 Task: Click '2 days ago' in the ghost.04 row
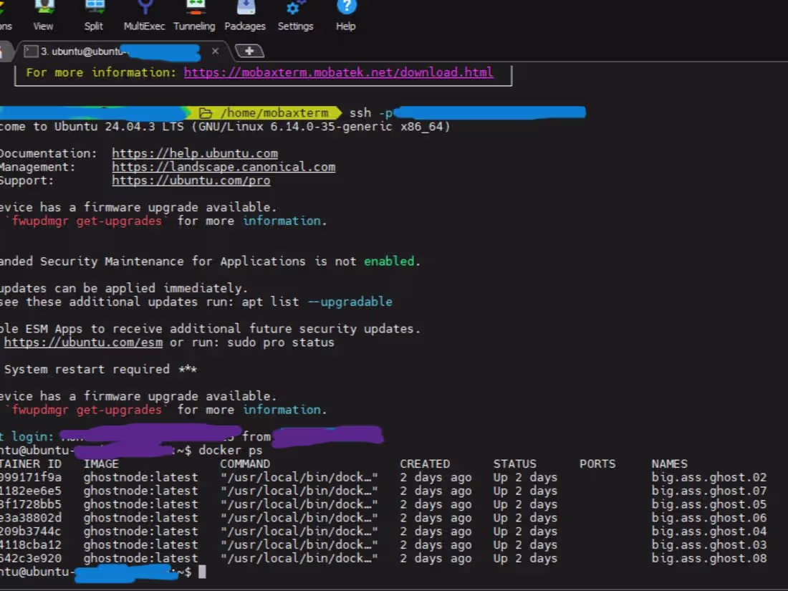pos(436,532)
